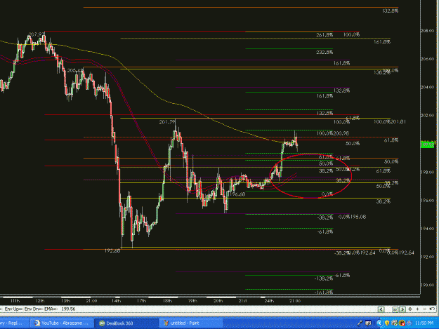Click the 24th date on time axis

pyautogui.click(x=269, y=301)
